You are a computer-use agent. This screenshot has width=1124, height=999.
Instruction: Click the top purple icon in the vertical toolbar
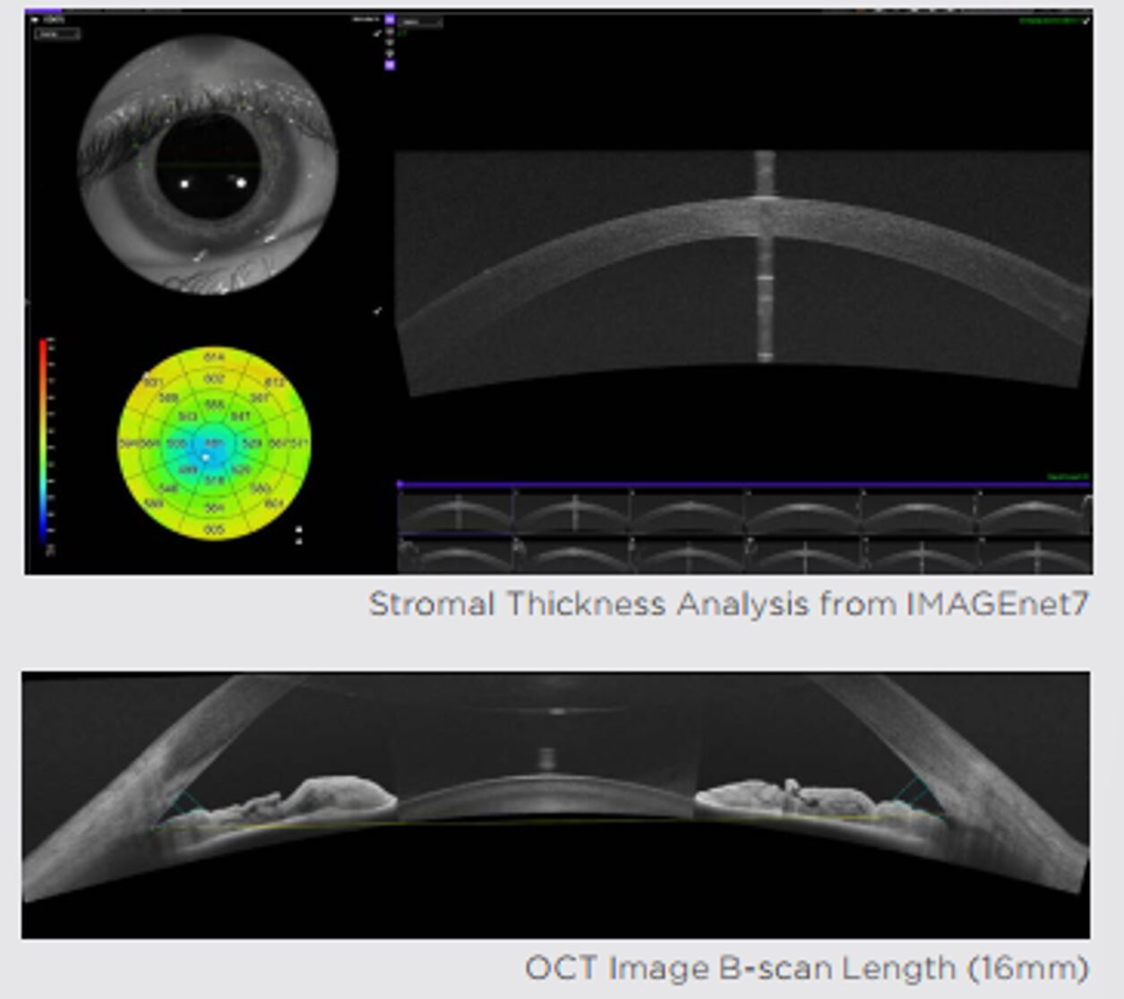pyautogui.click(x=390, y=19)
